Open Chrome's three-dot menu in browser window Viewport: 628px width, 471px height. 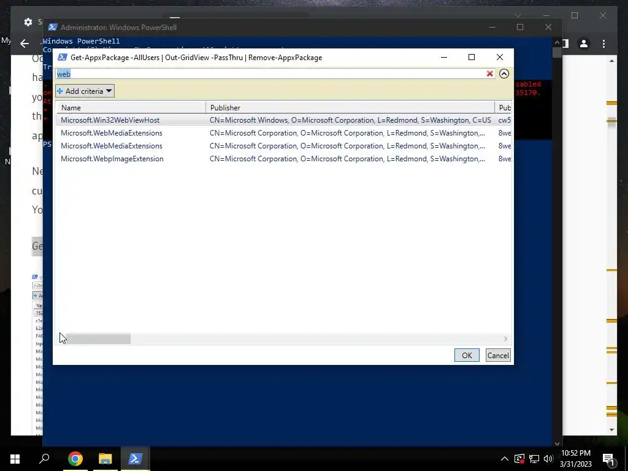603,44
